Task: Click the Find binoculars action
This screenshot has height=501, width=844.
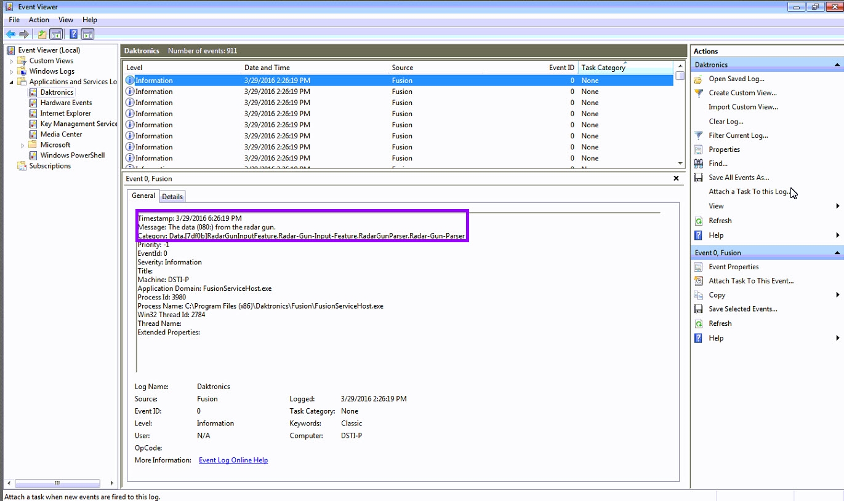Action: pos(717,164)
